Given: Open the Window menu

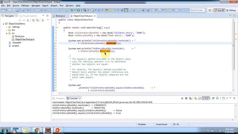Looking at the screenshot, I should tap(70, 6).
